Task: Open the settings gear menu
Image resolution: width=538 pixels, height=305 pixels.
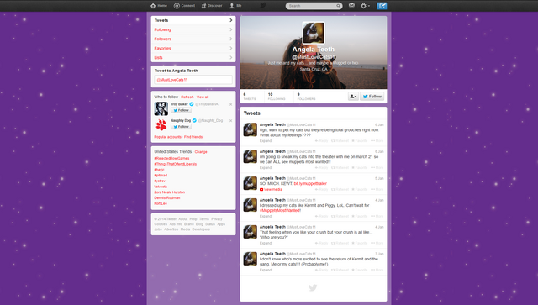Action: click(365, 6)
